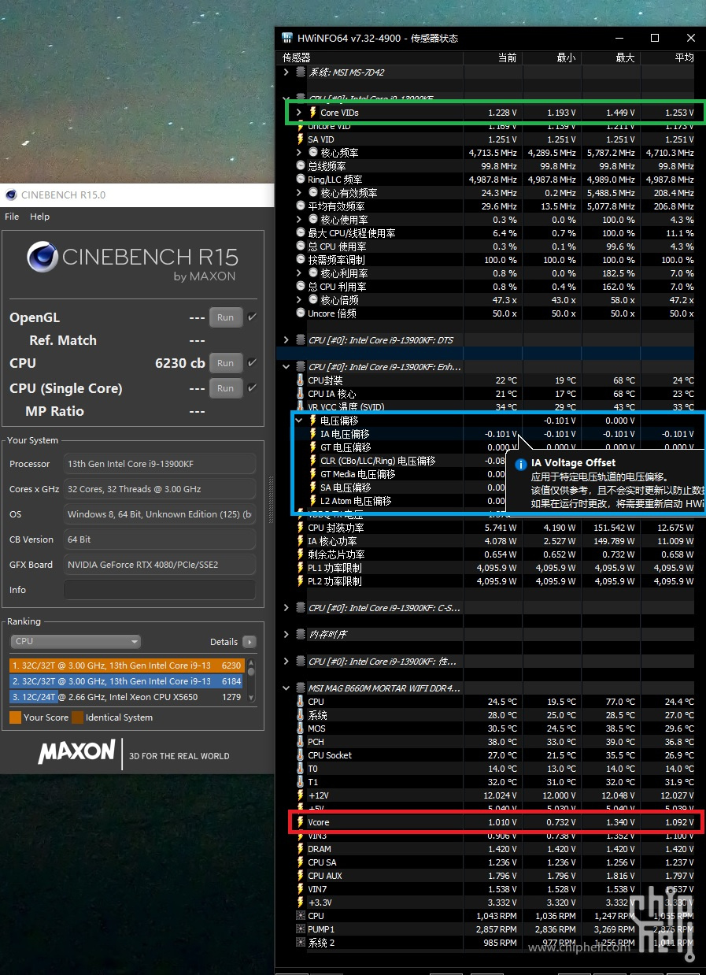Toggle the CPU (Single Core) checkbox

coord(252,388)
